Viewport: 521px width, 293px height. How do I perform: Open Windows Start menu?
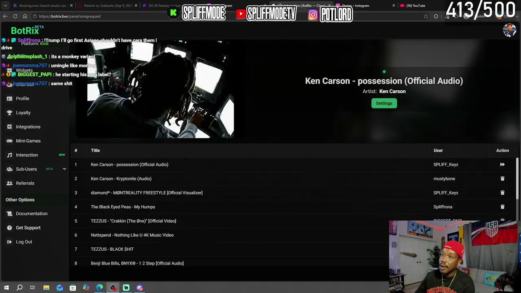6,288
